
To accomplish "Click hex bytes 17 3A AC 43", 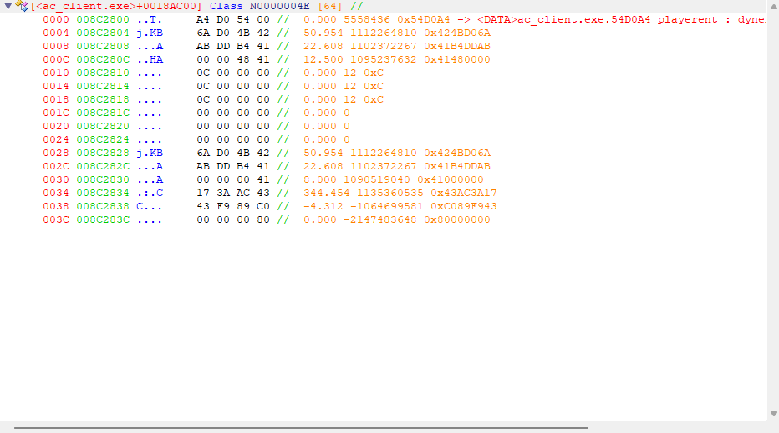I will click(233, 193).
